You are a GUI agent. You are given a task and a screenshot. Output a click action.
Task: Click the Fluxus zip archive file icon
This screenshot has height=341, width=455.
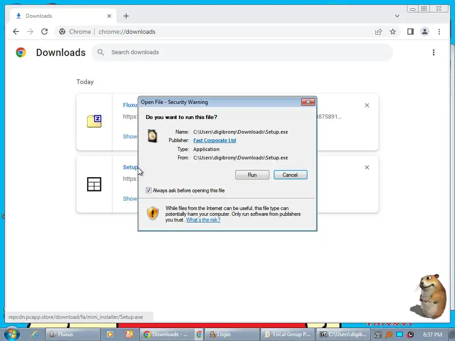point(94,121)
